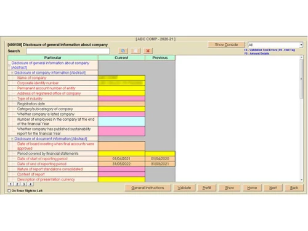Click 'F5 - Amount Details' link
308x231 pixels.
[257, 54]
